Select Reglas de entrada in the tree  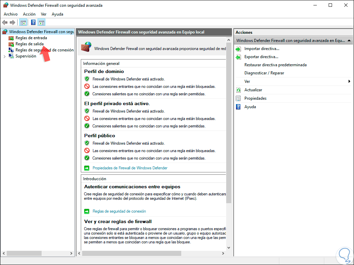31,38
